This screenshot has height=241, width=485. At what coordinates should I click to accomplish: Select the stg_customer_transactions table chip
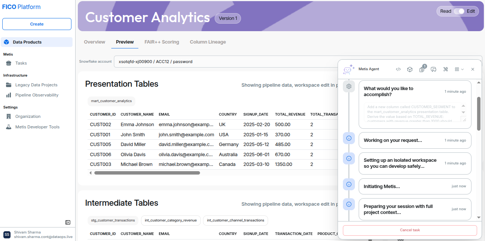tap(113, 220)
